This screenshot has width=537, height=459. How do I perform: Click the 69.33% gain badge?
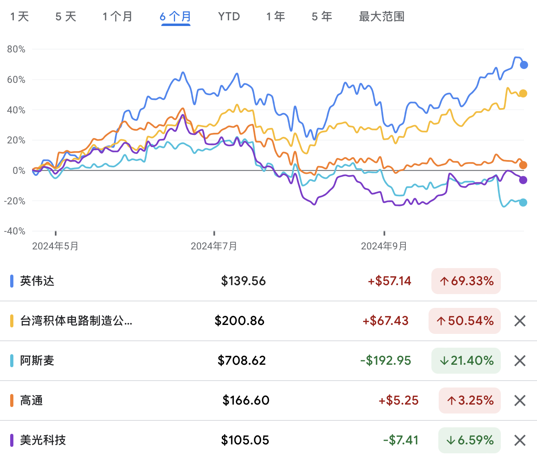466,281
